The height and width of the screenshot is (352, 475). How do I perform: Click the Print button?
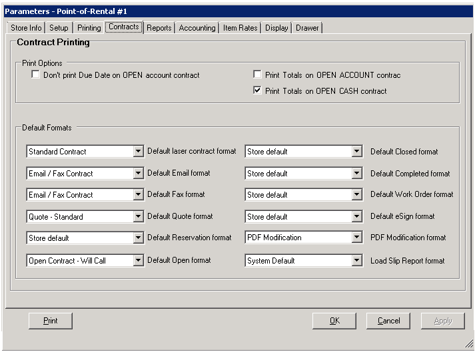click(51, 321)
